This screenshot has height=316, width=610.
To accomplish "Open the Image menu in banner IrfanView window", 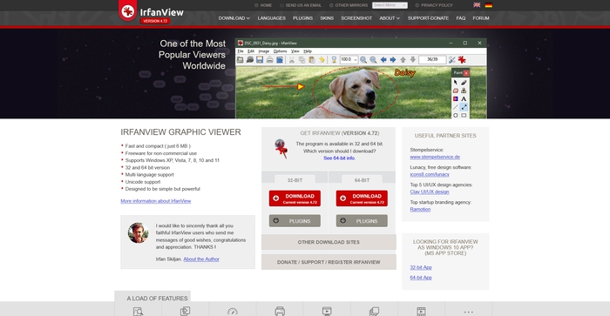I will (264, 50).
